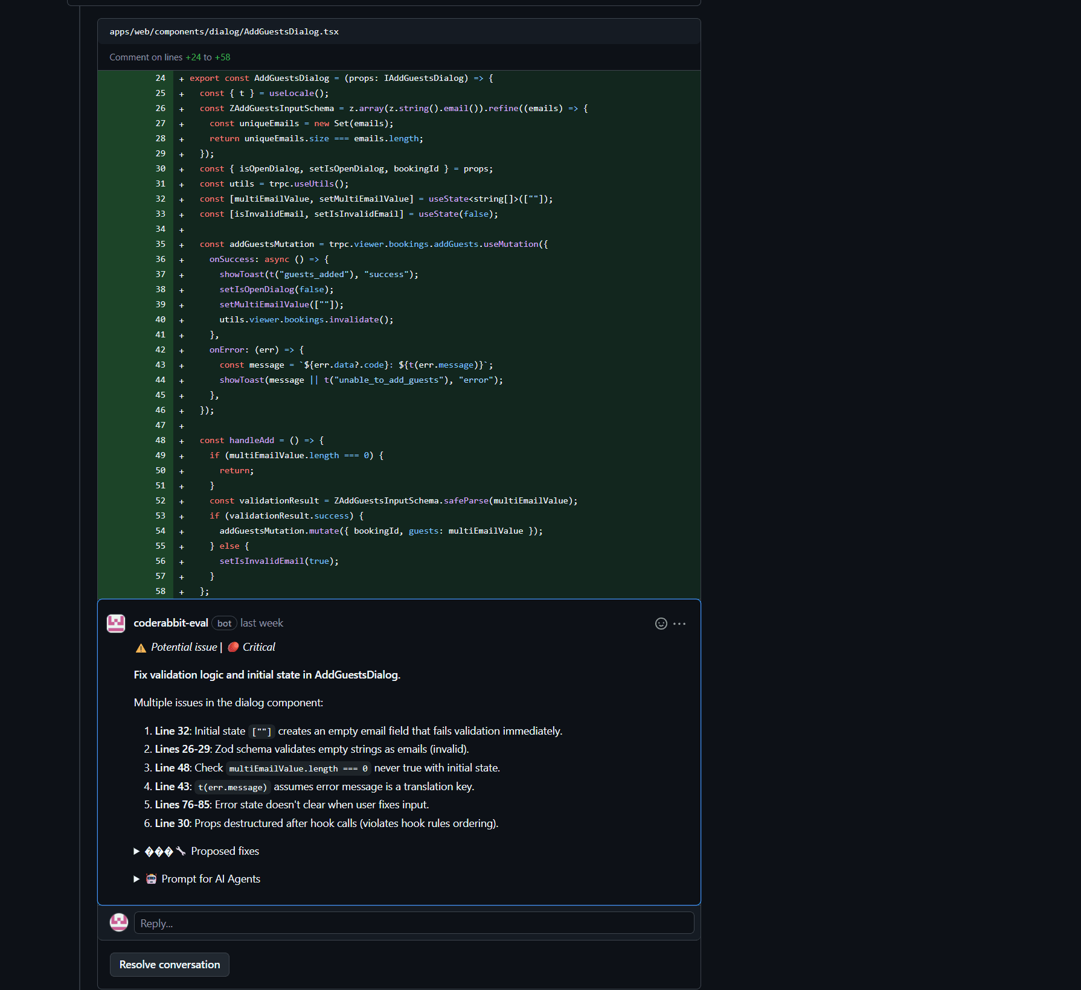Open the comment's three-dot options menu
This screenshot has height=990, width=1081.
pos(679,624)
